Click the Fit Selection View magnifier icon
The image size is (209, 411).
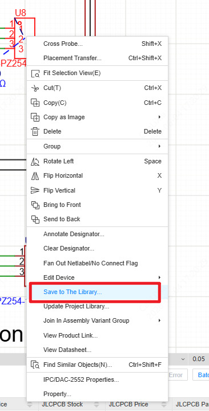(x=35, y=73)
